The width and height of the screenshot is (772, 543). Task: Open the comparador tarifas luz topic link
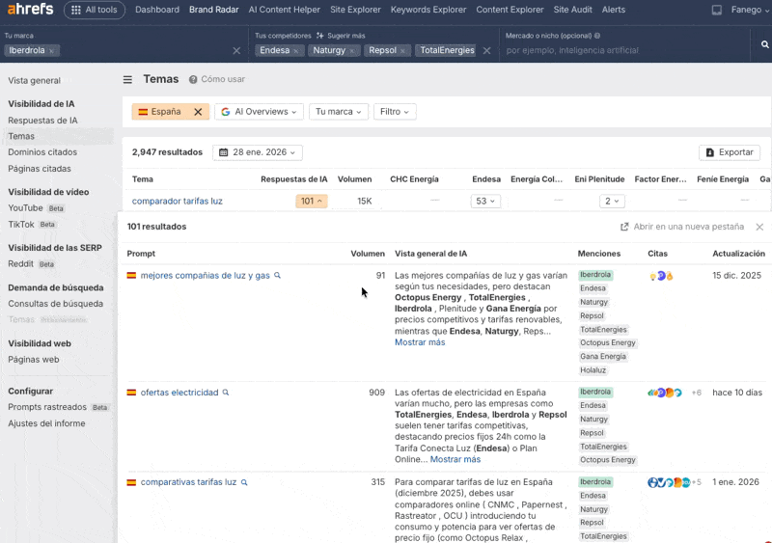[178, 201]
